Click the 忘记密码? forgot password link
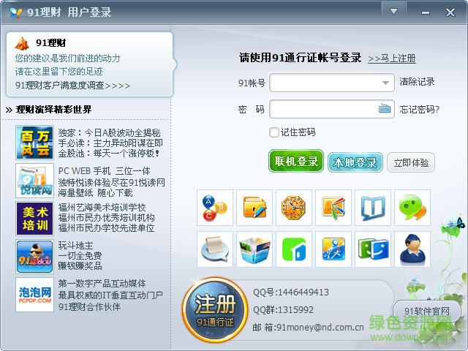 pos(420,110)
